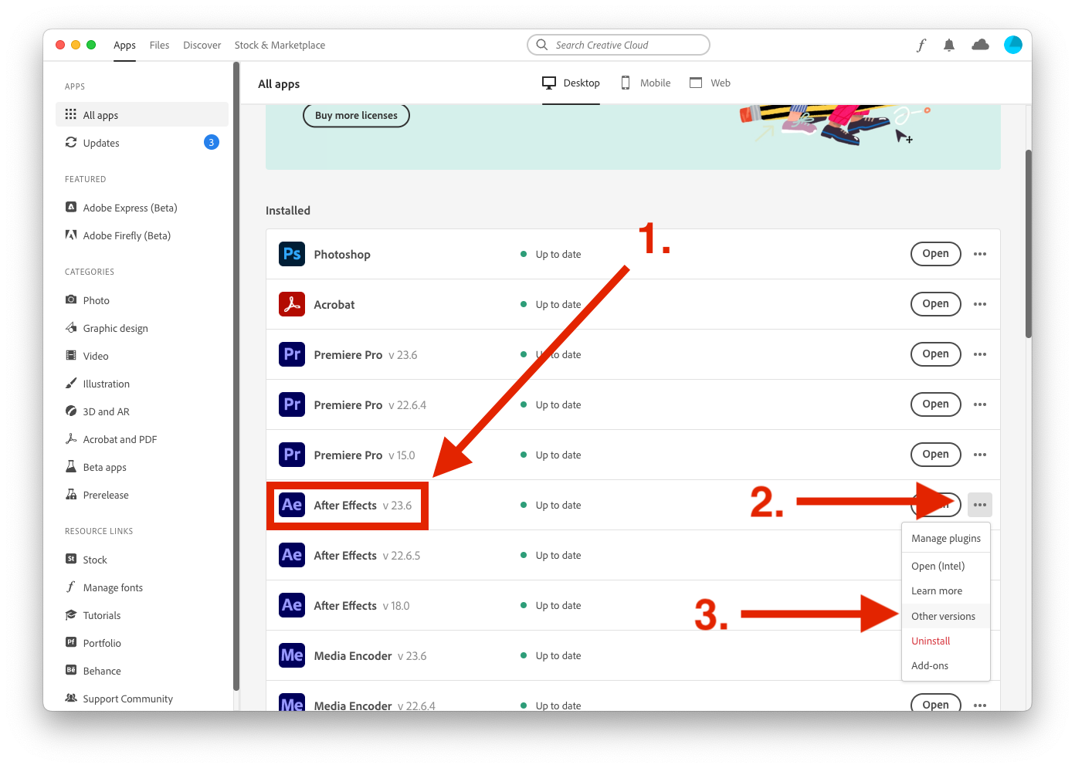Image resolution: width=1075 pixels, height=768 pixels.
Task: Open Premiere Pro v 15.0
Action: tap(936, 455)
